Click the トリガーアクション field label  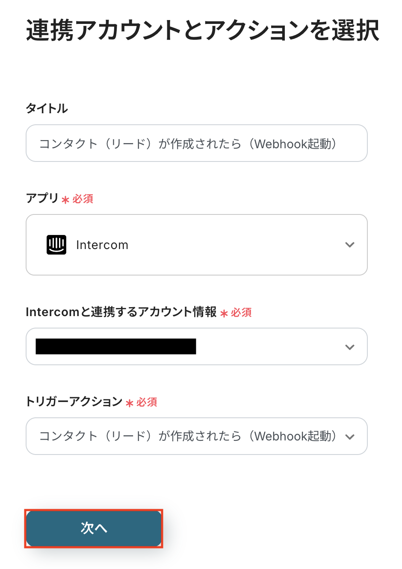pyautogui.click(x=74, y=402)
